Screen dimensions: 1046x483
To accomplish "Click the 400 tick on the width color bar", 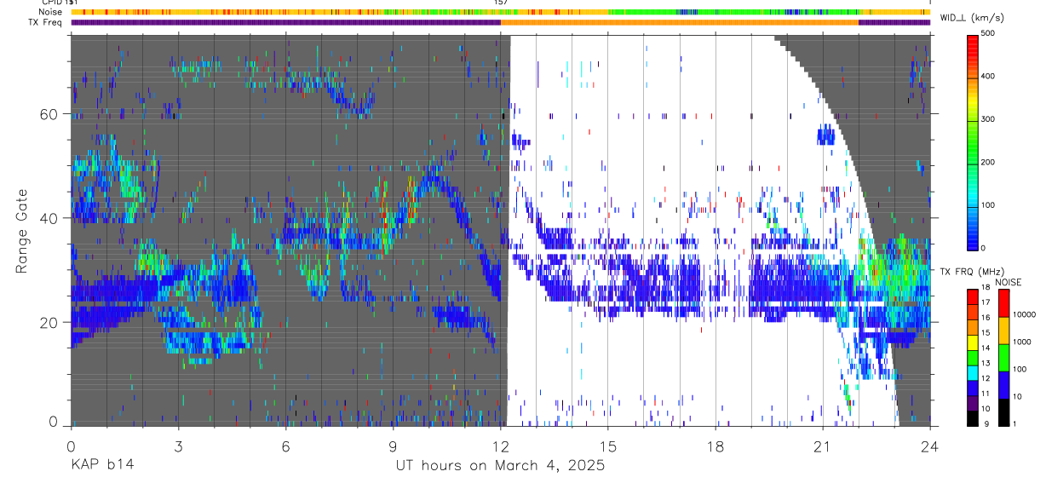I will pyautogui.click(x=989, y=77).
